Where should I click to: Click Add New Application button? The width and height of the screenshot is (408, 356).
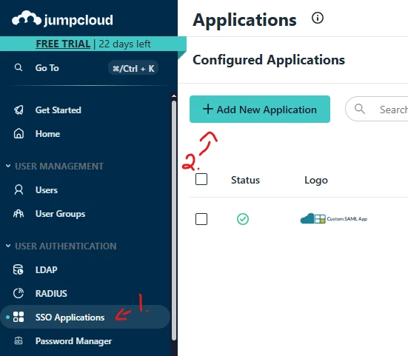click(260, 110)
